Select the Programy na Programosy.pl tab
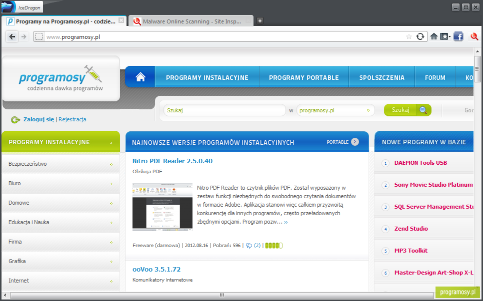 tap(64, 21)
